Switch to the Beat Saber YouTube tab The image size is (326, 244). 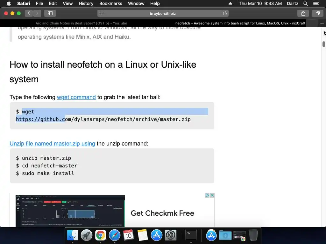(x=81, y=23)
